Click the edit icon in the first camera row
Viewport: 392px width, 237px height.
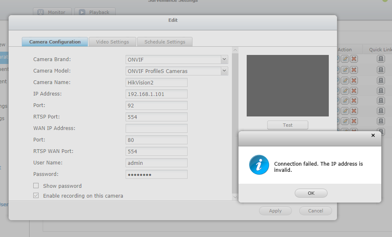tap(345, 59)
